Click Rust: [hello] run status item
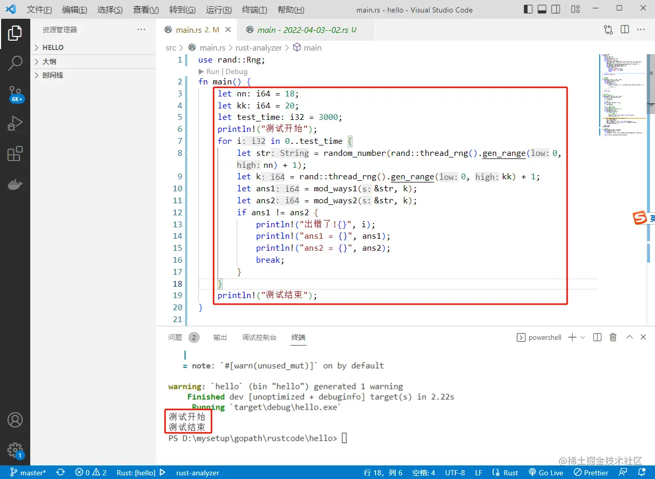This screenshot has width=655, height=479. coord(141,473)
